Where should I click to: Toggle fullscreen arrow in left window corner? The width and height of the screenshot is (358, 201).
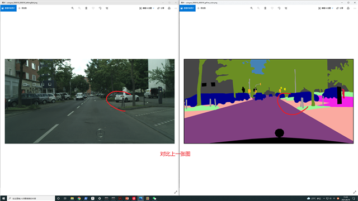click(x=176, y=192)
